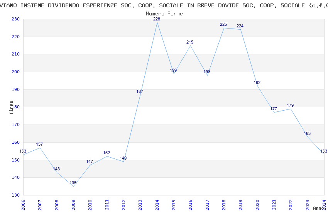
Task: Click the 2020 x-axis year label
Action: pyautogui.click(x=257, y=205)
